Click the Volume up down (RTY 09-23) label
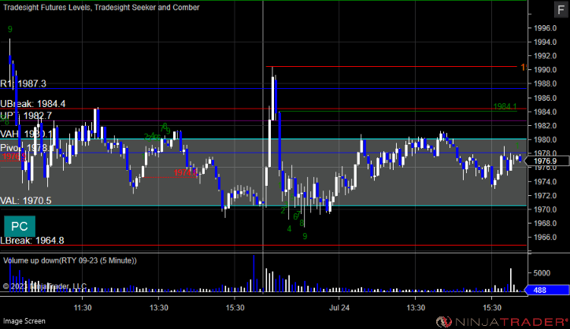 70,261
